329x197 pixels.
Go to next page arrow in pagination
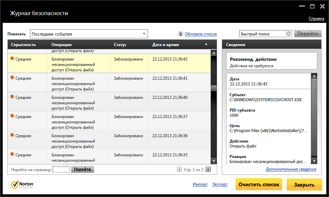pyautogui.click(x=208, y=169)
